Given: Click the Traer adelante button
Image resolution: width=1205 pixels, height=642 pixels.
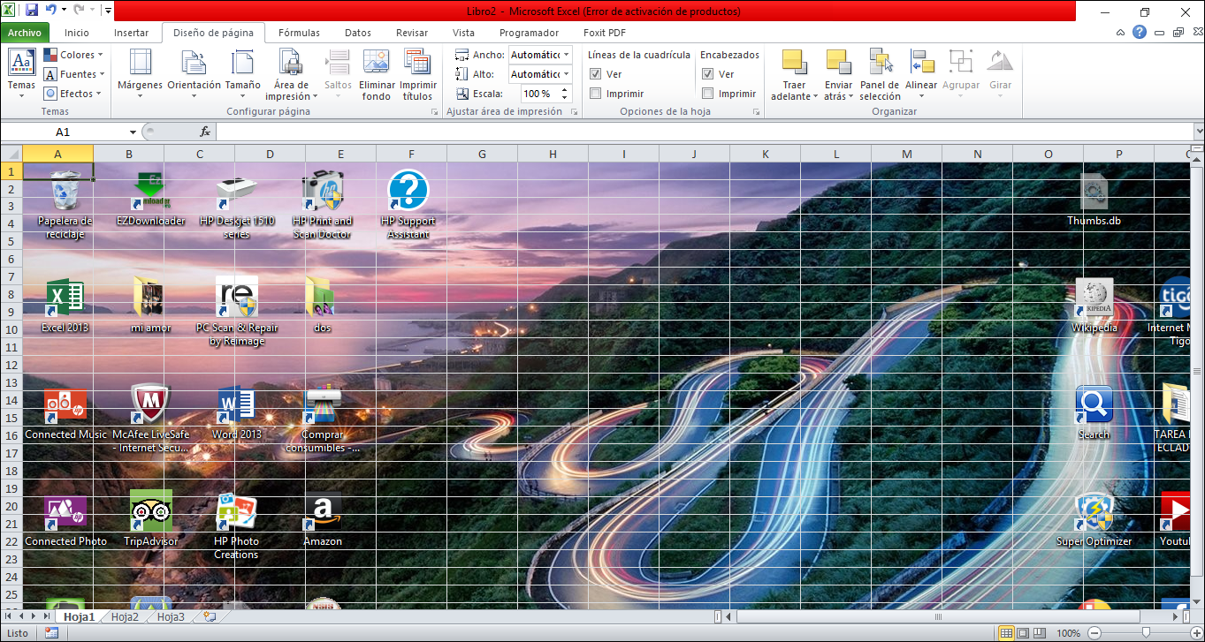Looking at the screenshot, I should [794, 74].
